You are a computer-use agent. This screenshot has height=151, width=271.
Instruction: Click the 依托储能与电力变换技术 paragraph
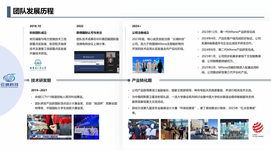point(48,46)
